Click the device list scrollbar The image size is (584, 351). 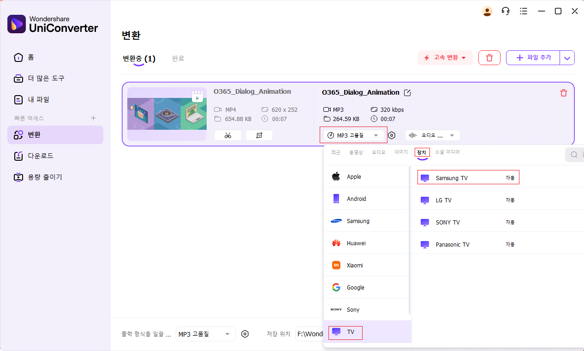coord(410,240)
